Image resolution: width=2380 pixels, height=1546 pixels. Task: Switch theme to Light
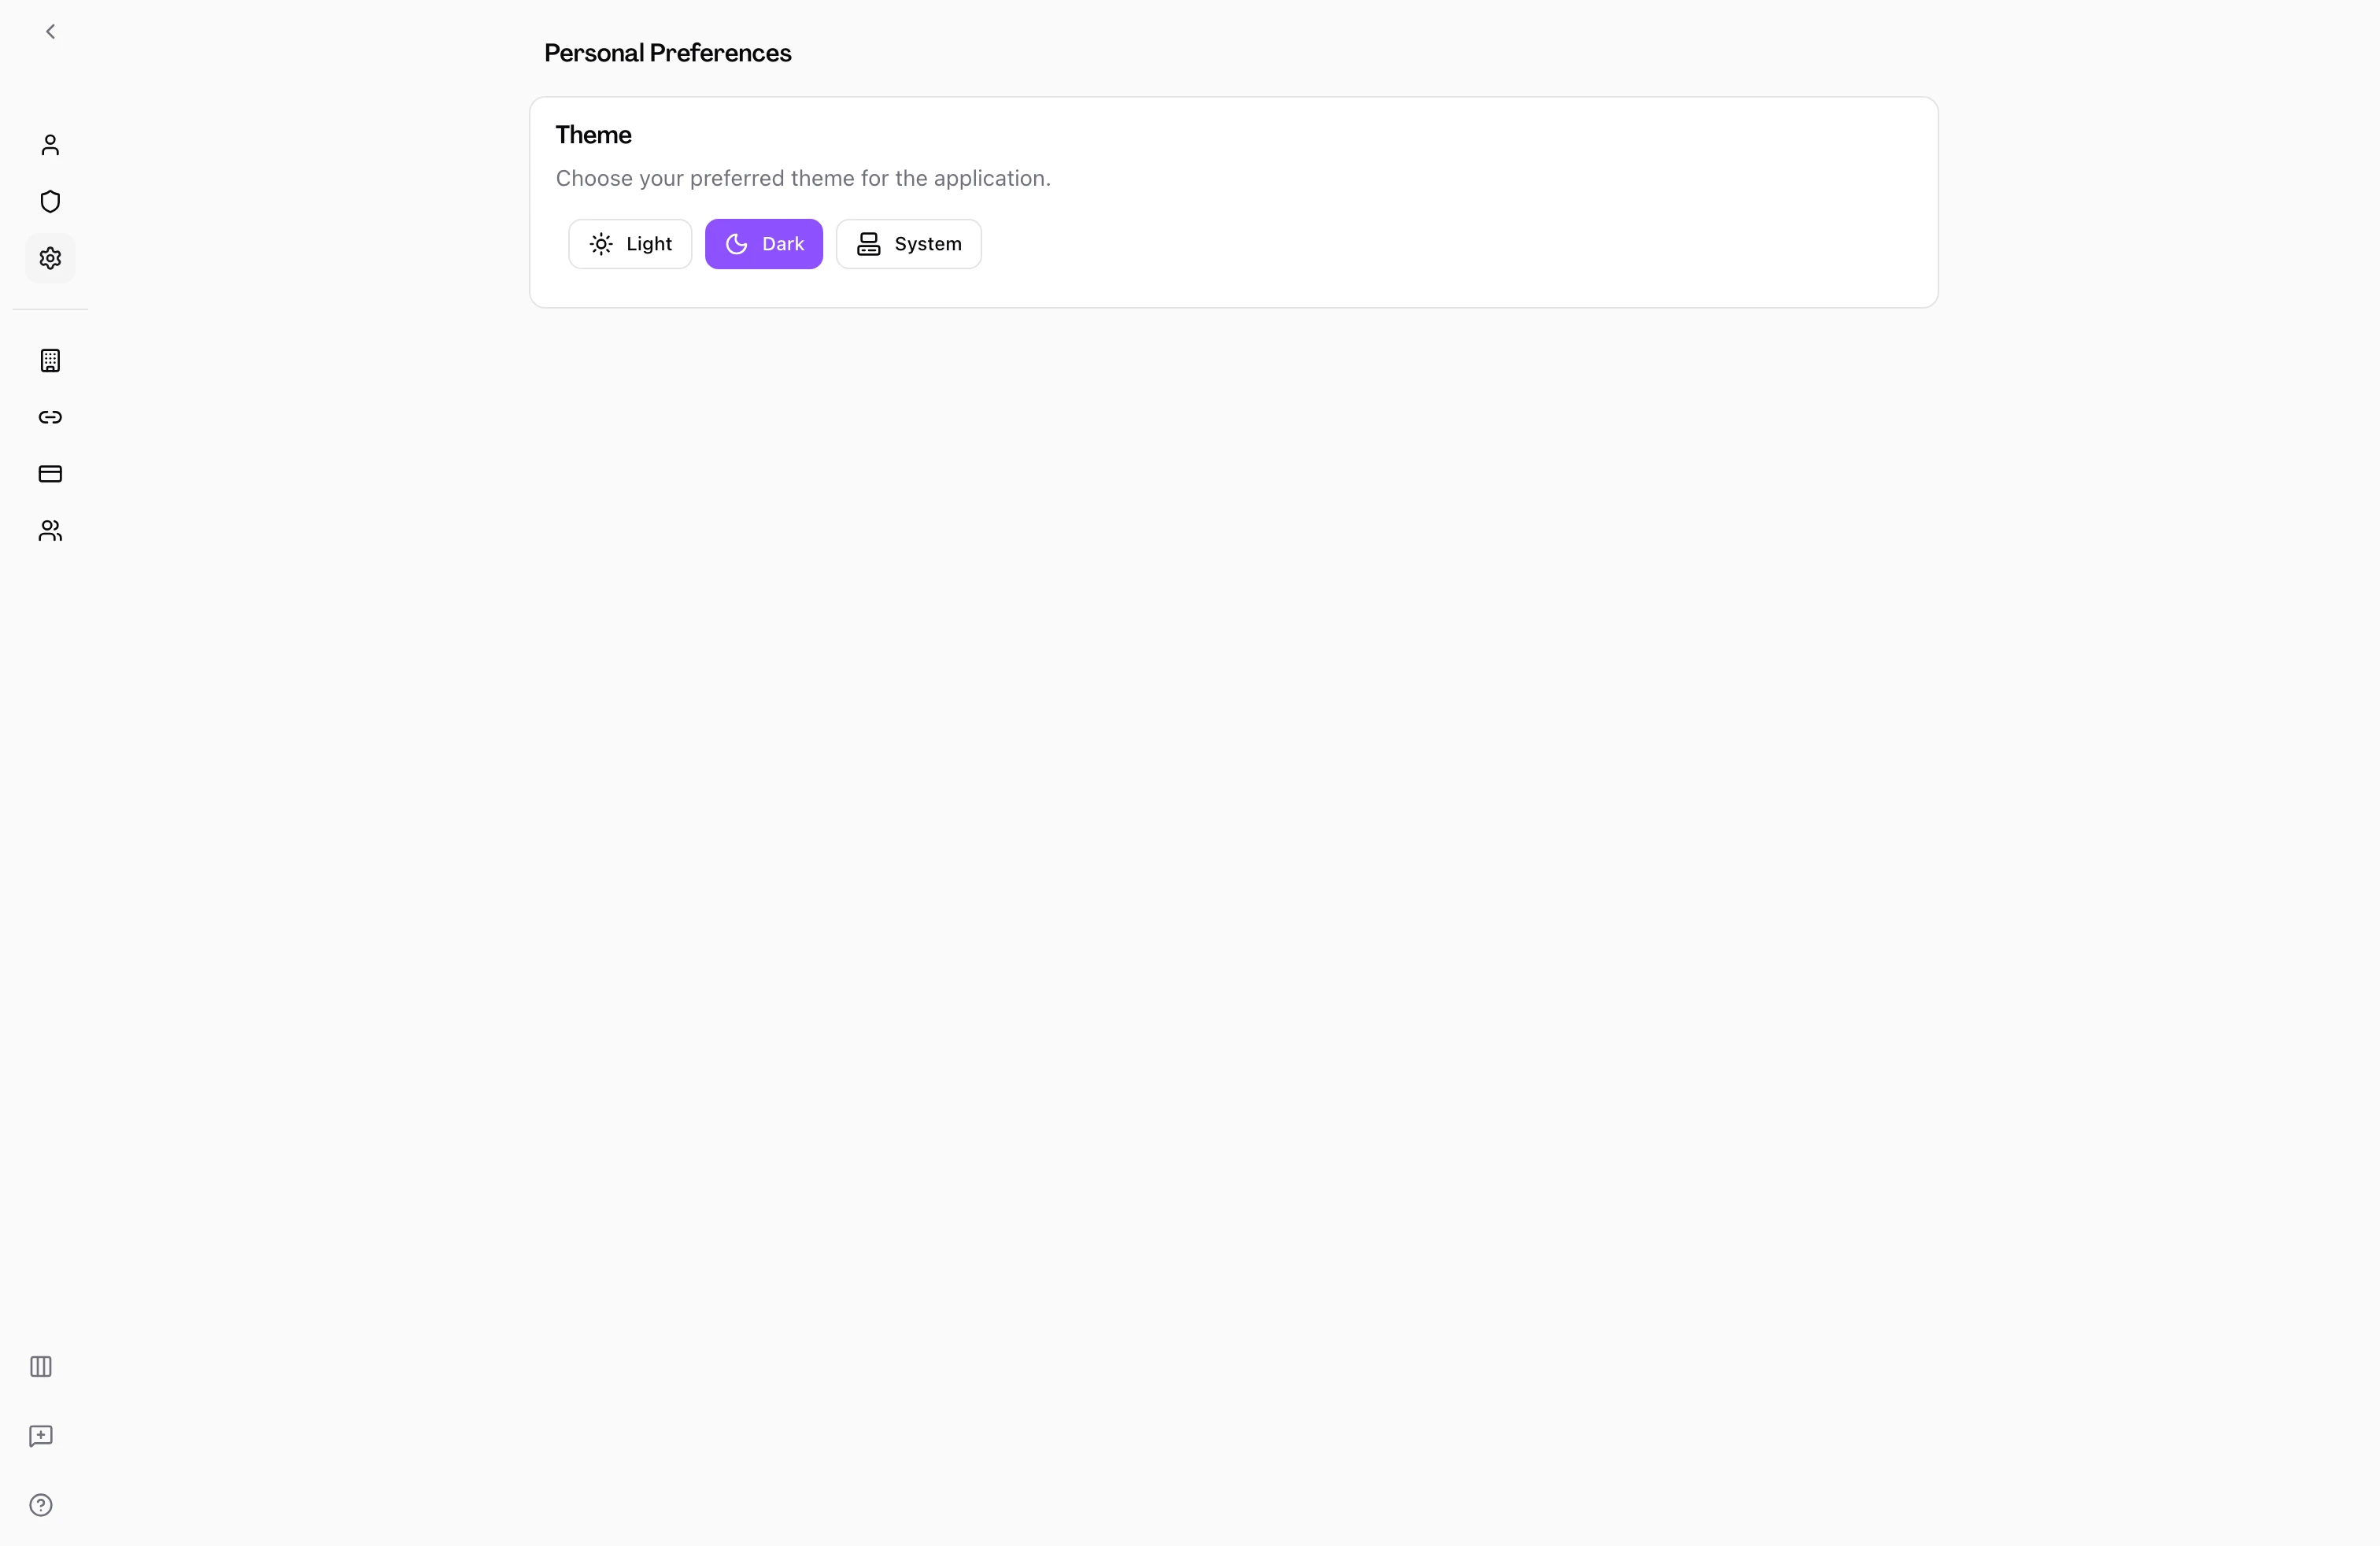pyautogui.click(x=630, y=244)
